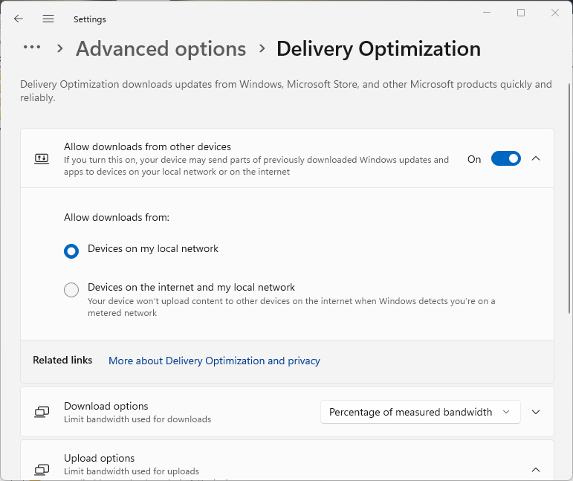Click the Delivery Optimization breadcrumb title
Image resolution: width=573 pixels, height=481 pixels.
coord(378,49)
